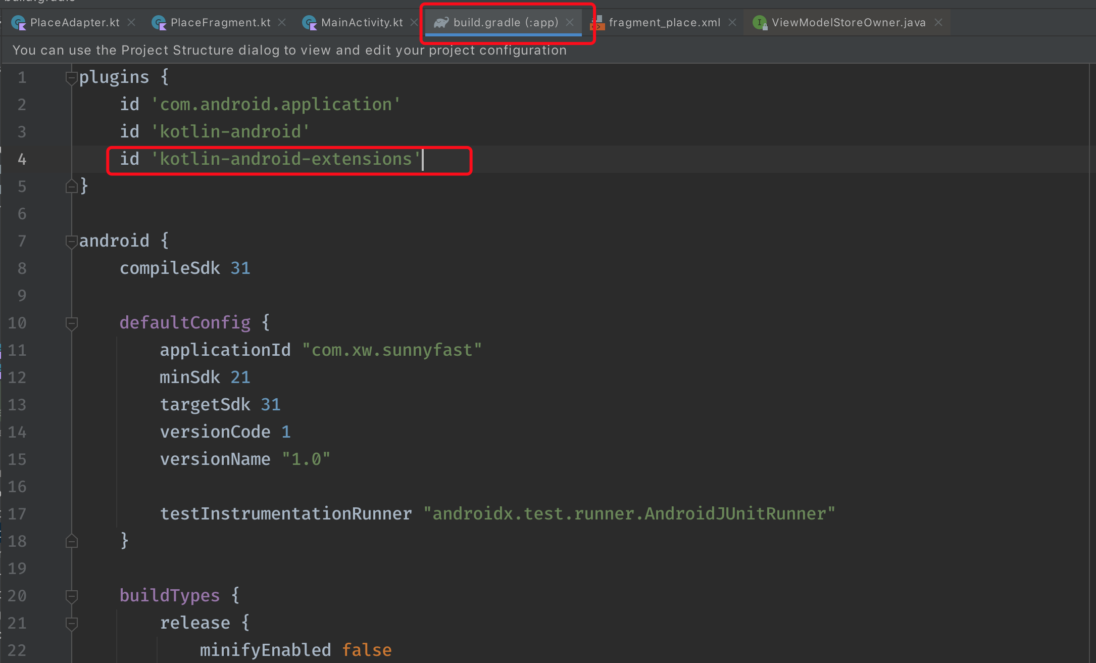1096x663 pixels.
Task: Fold the release block at line 21
Action: coord(71,624)
